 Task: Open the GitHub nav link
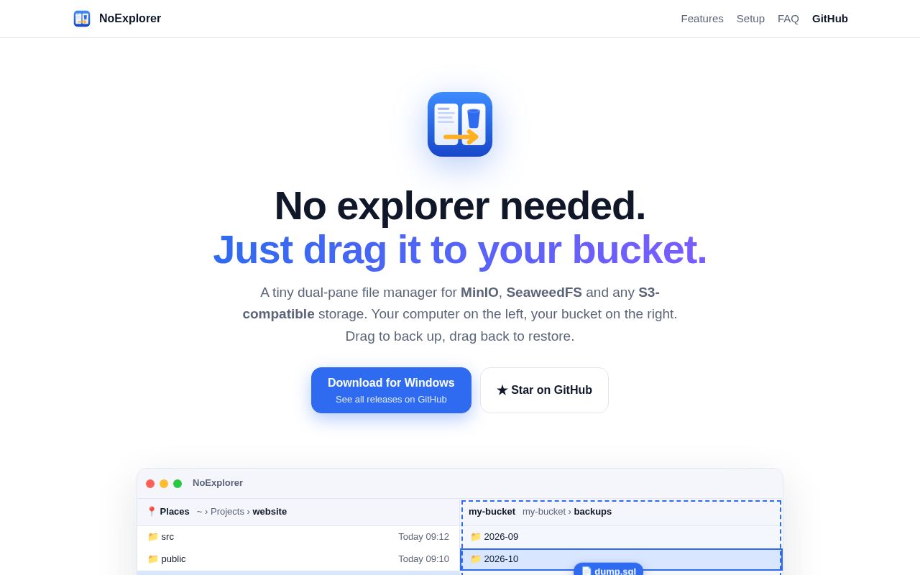tap(830, 19)
